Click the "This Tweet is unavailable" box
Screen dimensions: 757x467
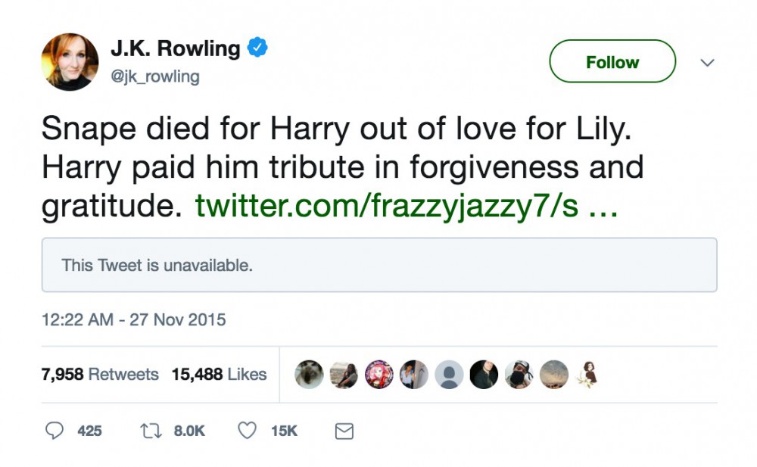tap(379, 265)
